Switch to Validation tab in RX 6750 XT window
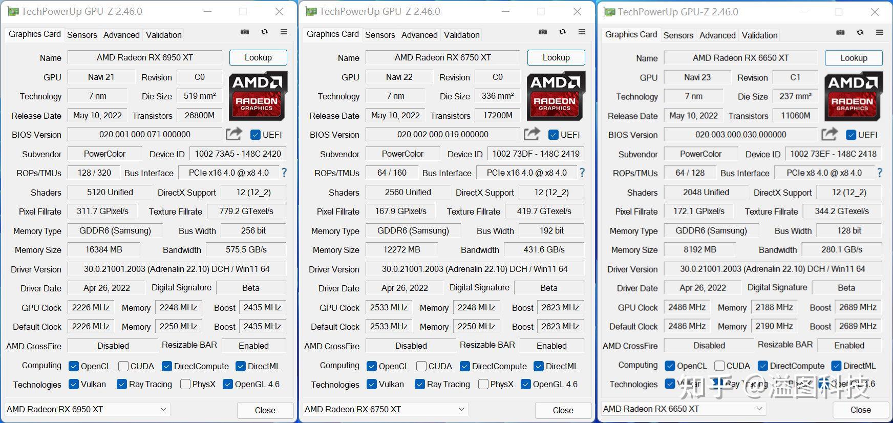This screenshot has width=893, height=423. [x=462, y=35]
